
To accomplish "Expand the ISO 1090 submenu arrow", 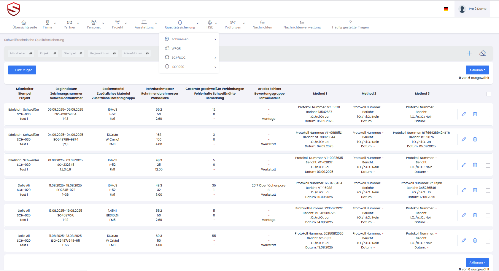I will (215, 67).
